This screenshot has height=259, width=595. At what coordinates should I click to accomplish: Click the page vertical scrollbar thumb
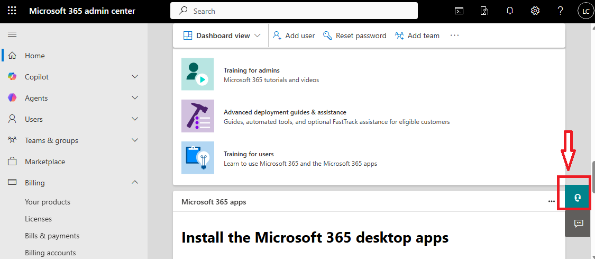pos(593,177)
